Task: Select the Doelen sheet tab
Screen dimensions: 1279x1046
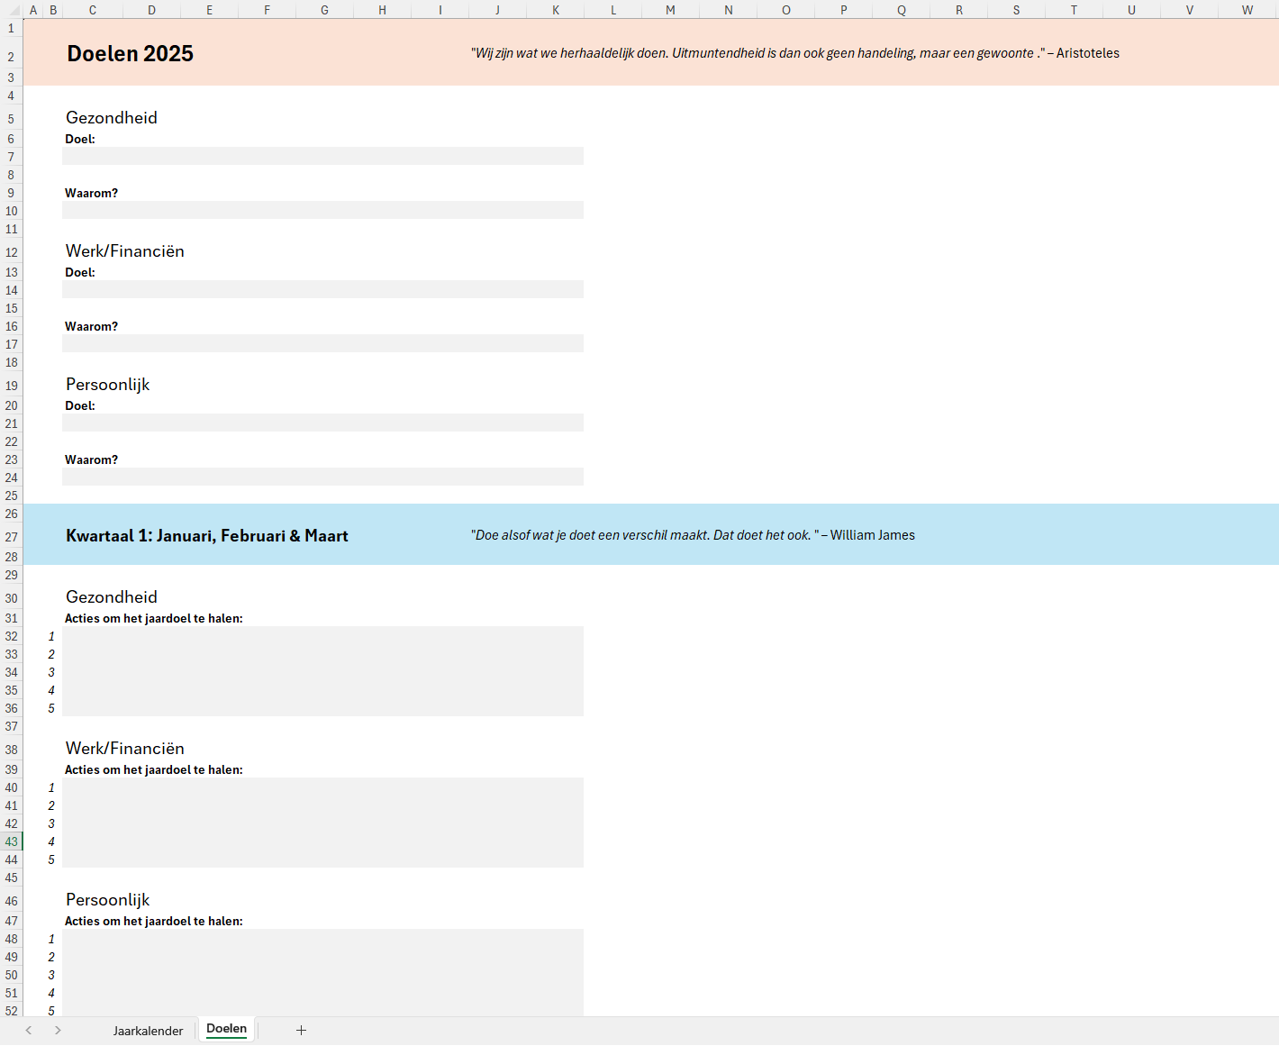Action: (226, 1029)
